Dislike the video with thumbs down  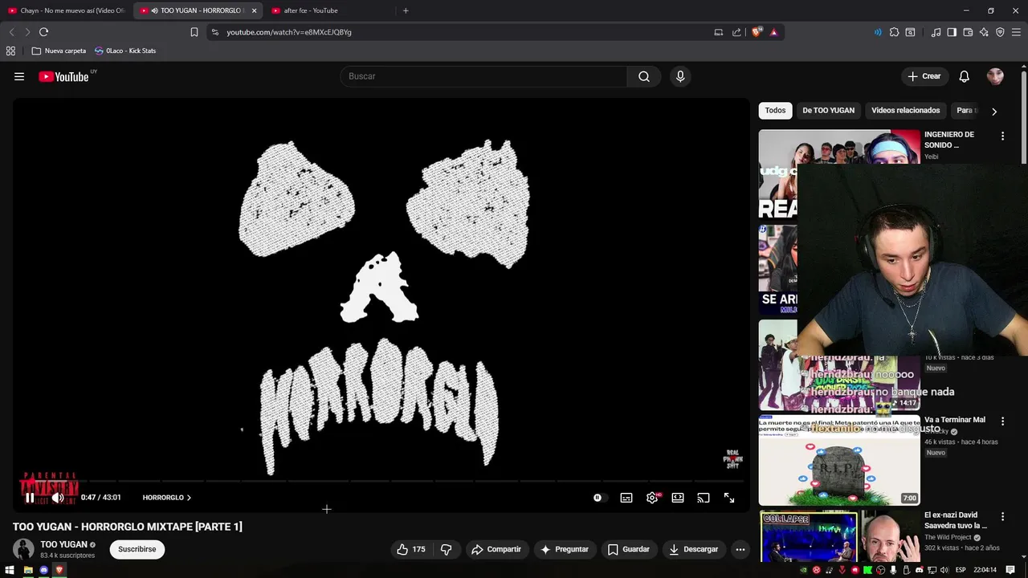447,549
